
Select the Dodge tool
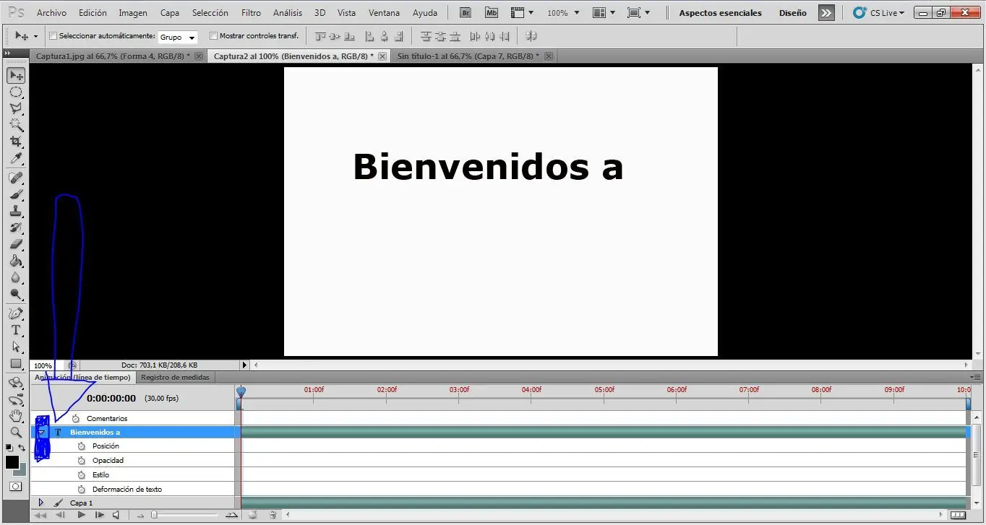(16, 294)
